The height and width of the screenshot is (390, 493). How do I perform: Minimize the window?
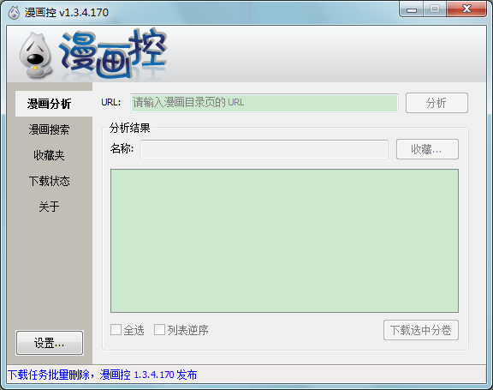[x=411, y=9]
